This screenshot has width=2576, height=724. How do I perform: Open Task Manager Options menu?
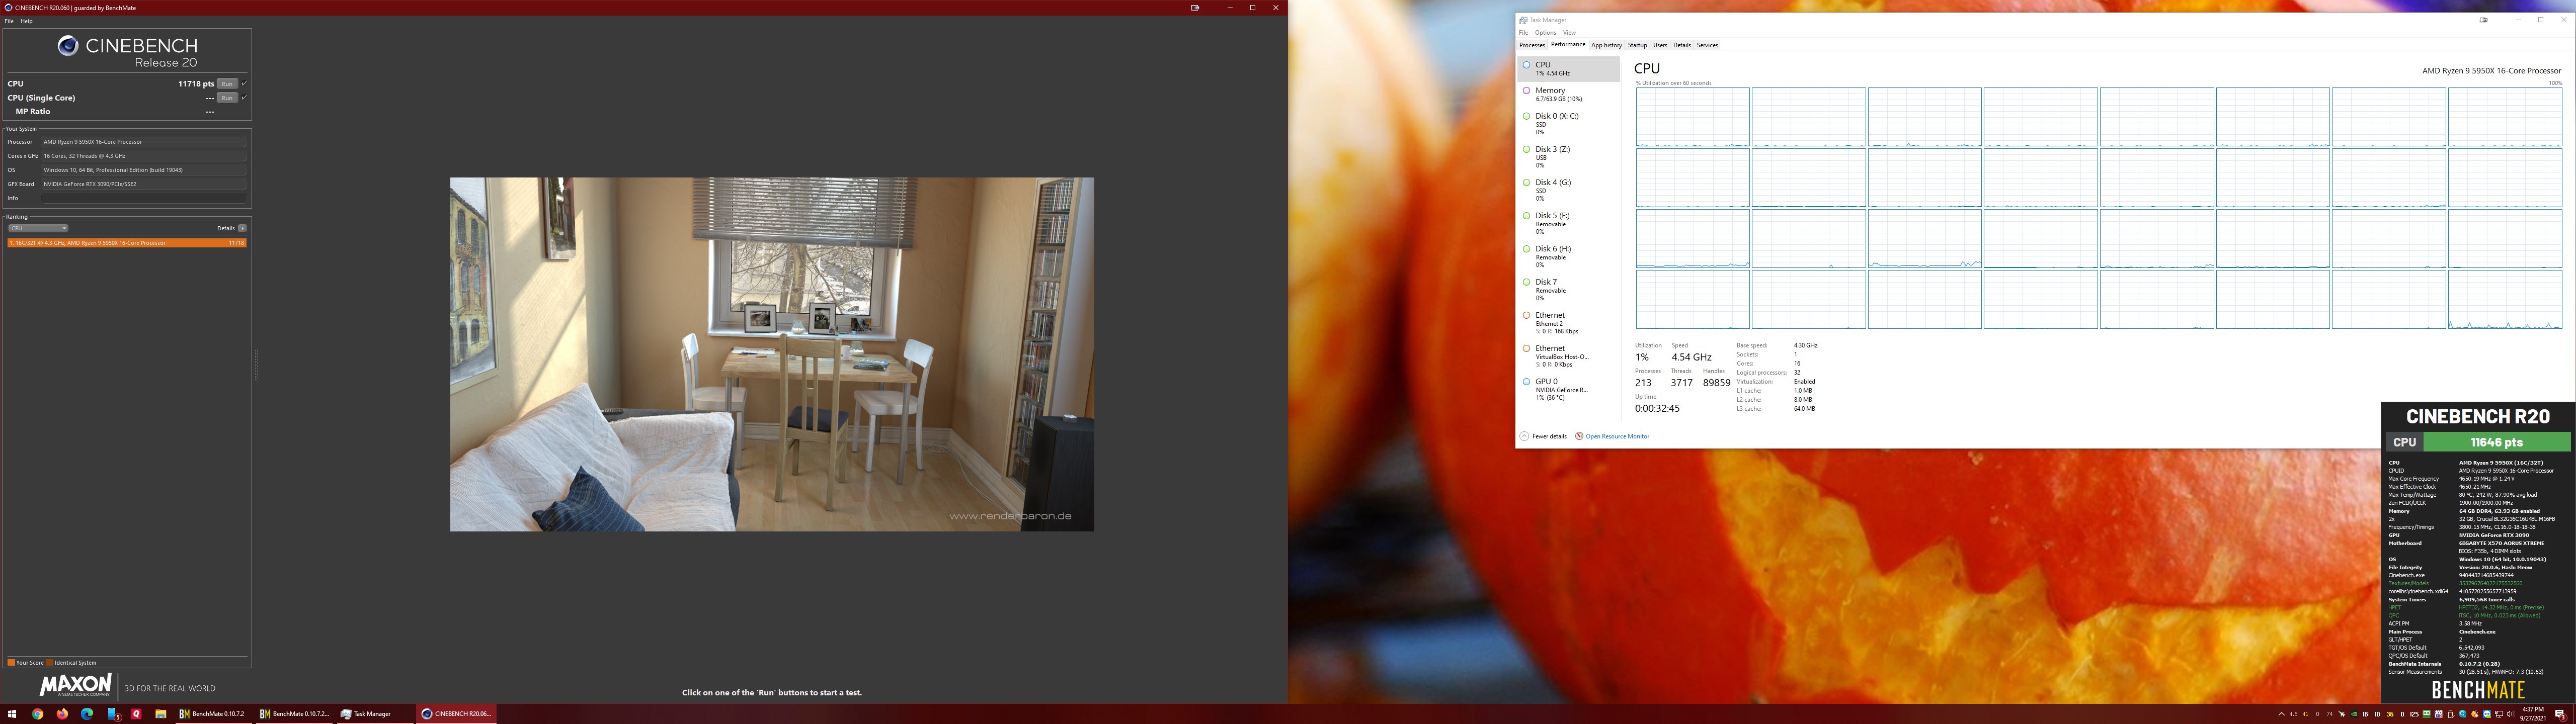point(1545,33)
